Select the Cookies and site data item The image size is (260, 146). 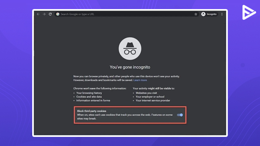pyautogui.click(x=89, y=97)
